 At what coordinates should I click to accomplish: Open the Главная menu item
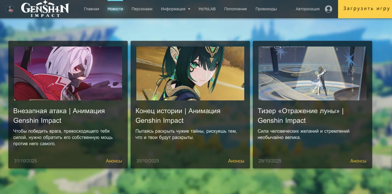91,9
